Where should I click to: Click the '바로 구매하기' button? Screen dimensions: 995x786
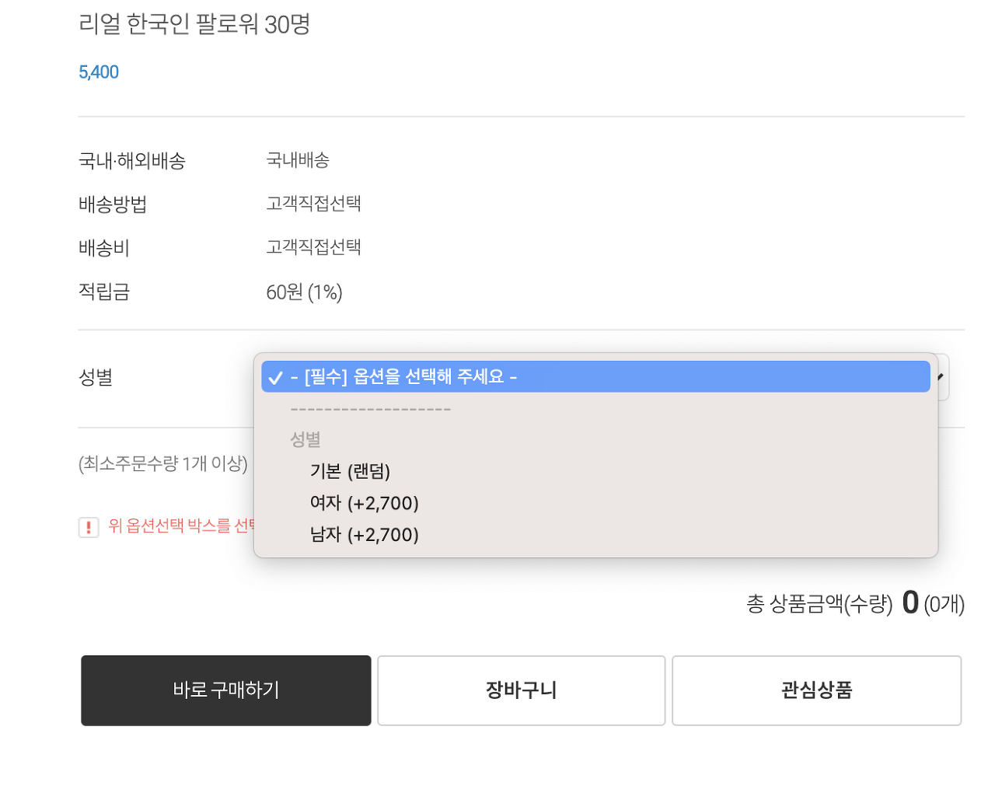coord(226,690)
